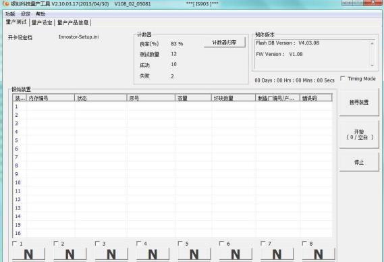Click the N status button under port 4
This screenshot has height=262, width=384.
(153, 254)
